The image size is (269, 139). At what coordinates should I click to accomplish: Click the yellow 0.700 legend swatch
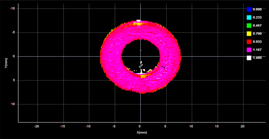coord(249,34)
